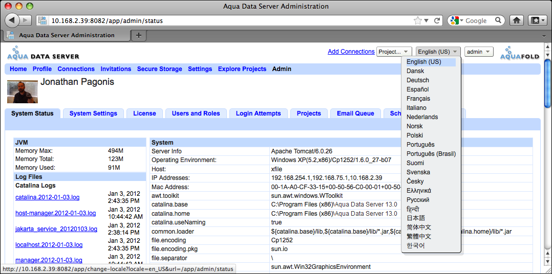Click the bookmark star icon in address bar
This screenshot has height=274, width=552.
(418, 20)
